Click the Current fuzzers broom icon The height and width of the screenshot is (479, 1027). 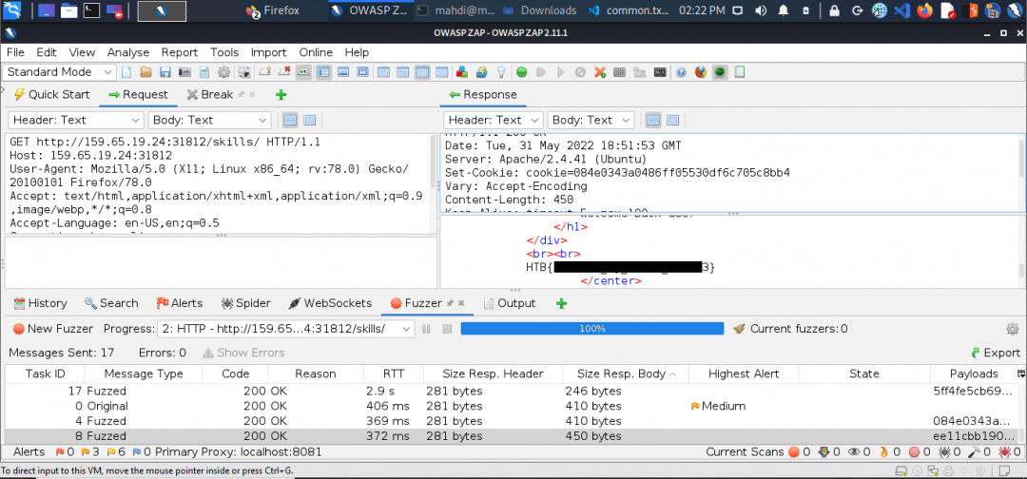pos(740,329)
